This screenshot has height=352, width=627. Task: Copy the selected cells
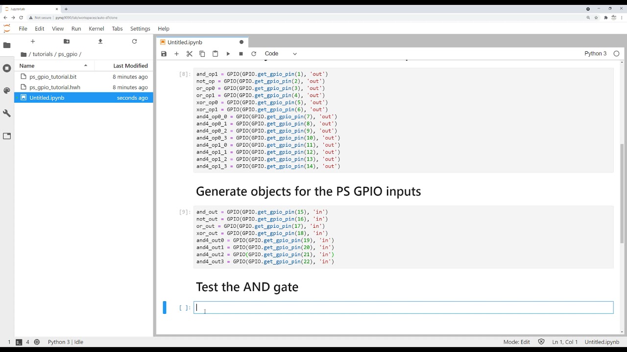(202, 54)
